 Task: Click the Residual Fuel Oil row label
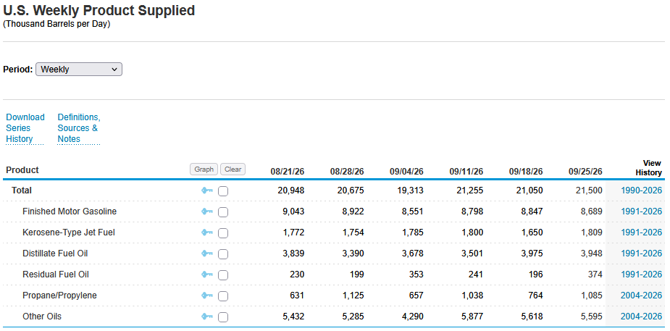[56, 275]
